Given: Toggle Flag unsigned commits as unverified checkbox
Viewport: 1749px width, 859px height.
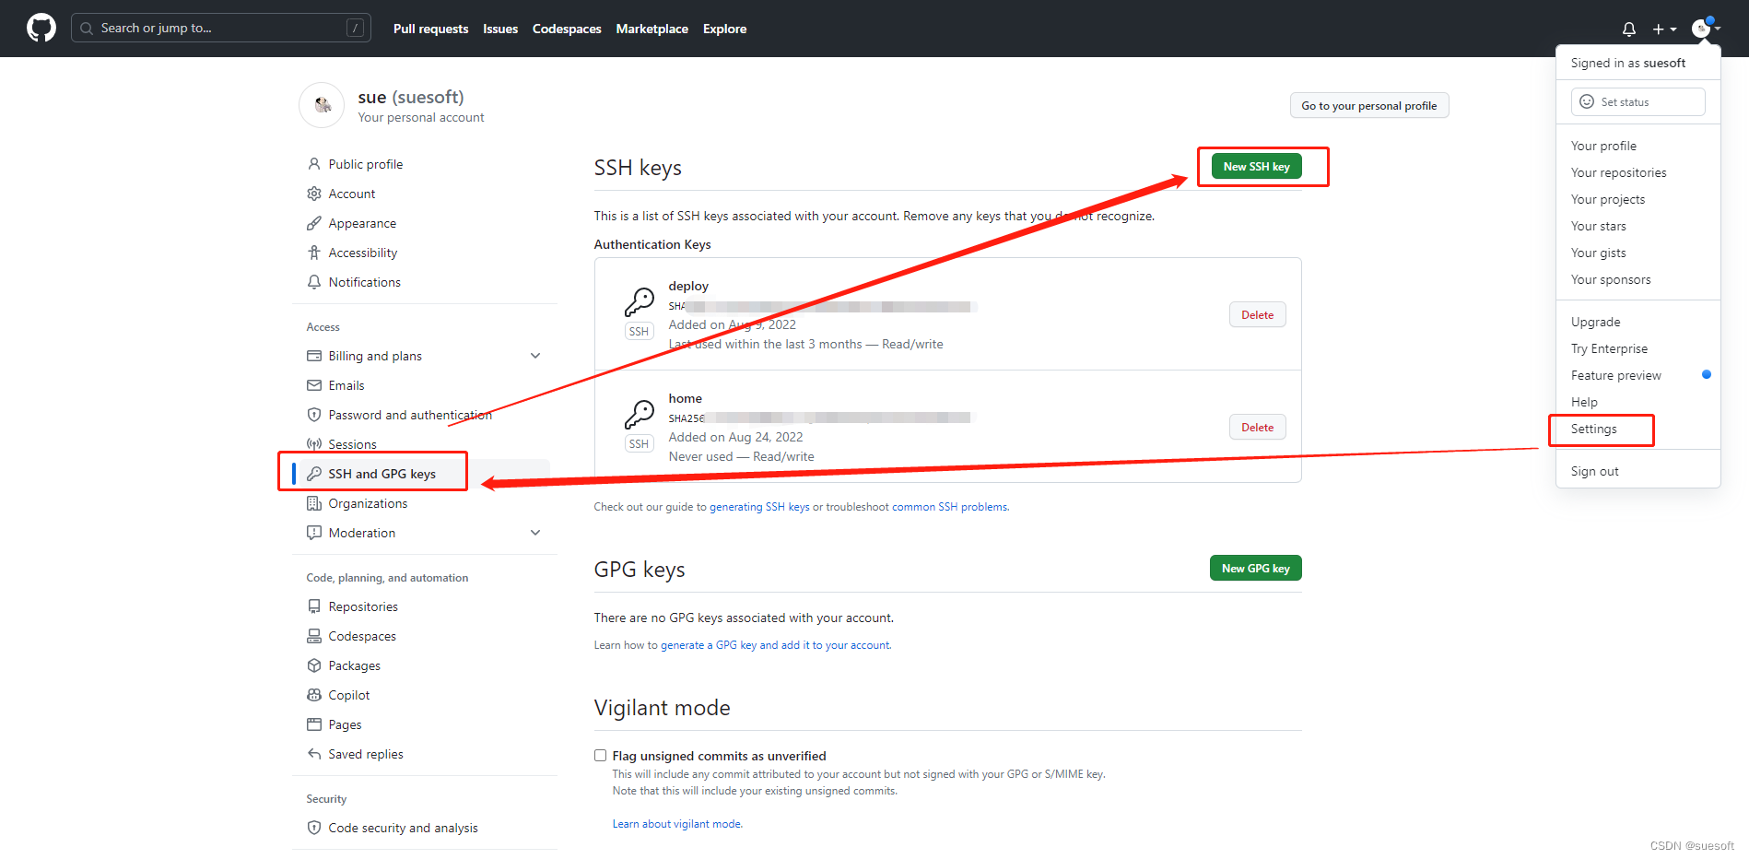Looking at the screenshot, I should point(601,756).
